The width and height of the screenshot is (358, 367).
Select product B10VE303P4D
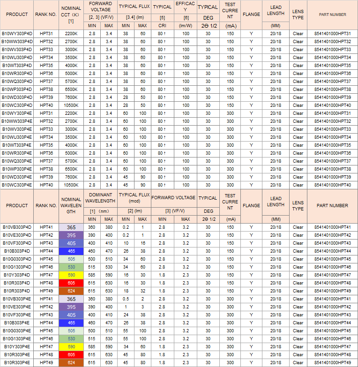pos(17,235)
